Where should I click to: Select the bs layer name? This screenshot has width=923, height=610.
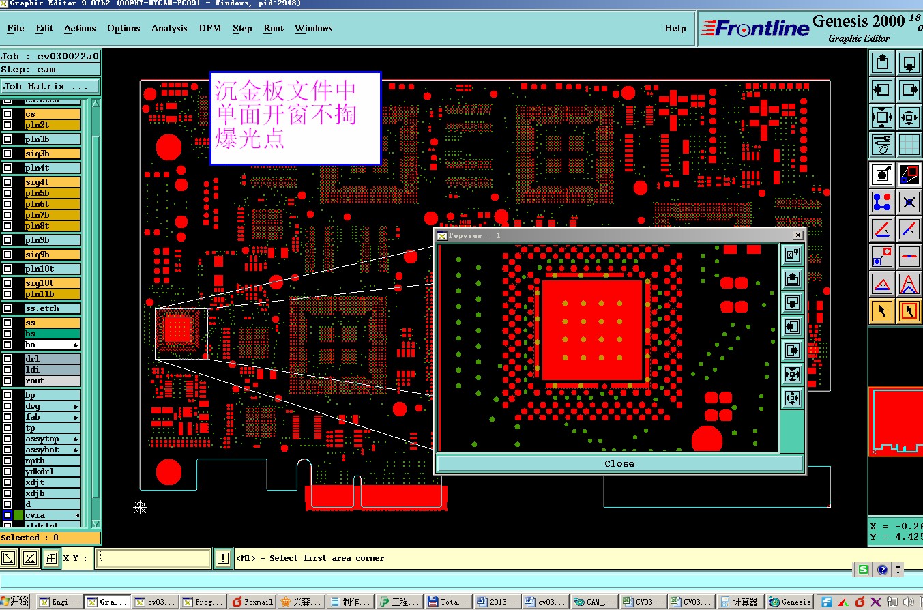click(x=52, y=334)
